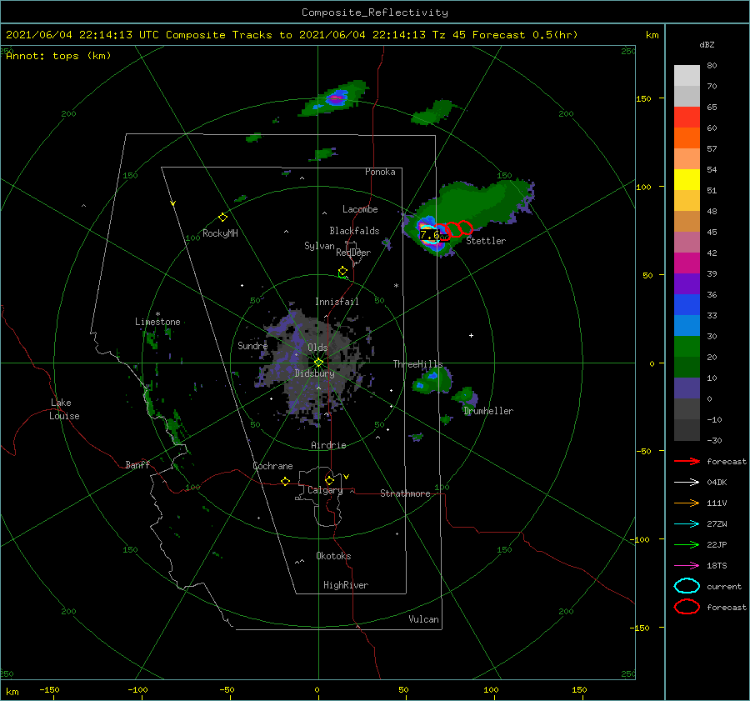Click the cyan 27ZW arrow in legend

point(687,524)
